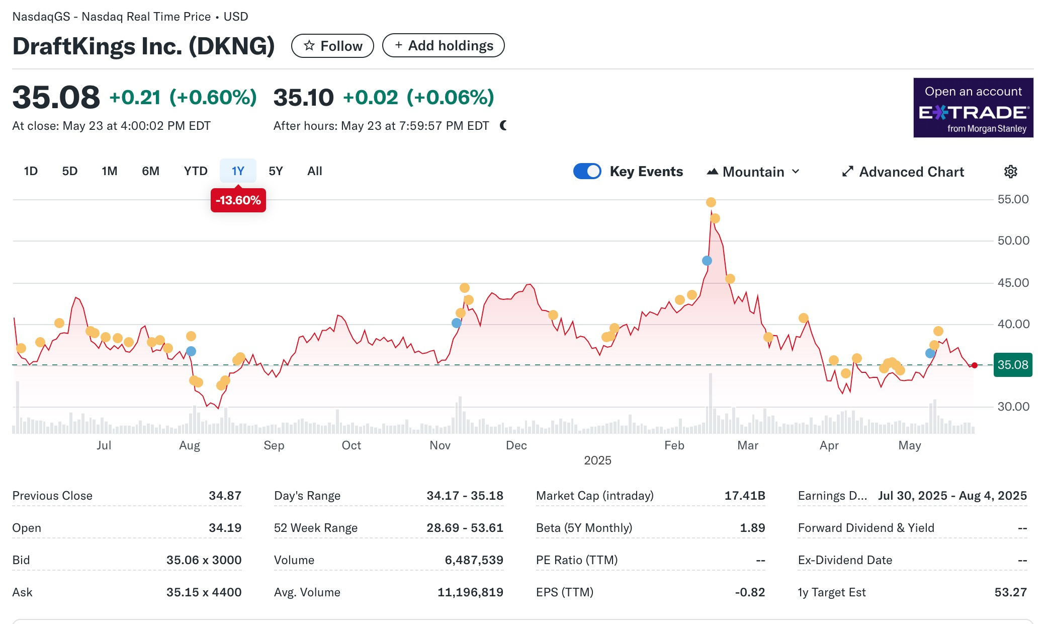Select the 6M range tab
1047x624 pixels.
(150, 171)
